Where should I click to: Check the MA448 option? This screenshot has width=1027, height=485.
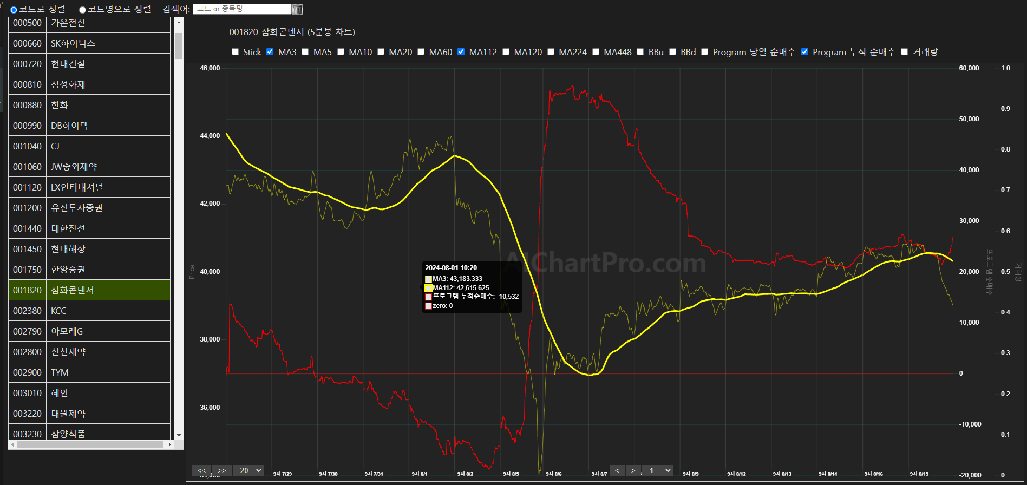[x=596, y=52]
